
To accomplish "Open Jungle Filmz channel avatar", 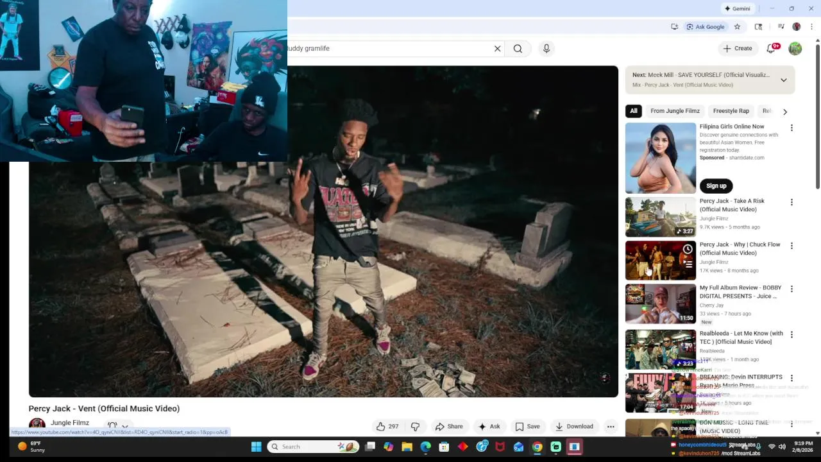I will [37, 424].
